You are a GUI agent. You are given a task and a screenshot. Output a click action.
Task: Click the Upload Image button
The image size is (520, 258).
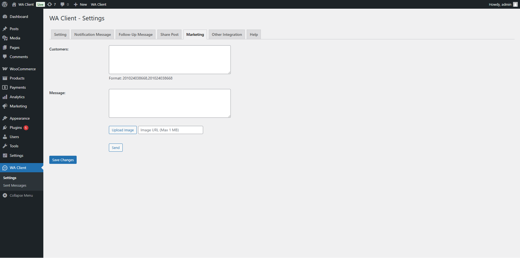[123, 130]
